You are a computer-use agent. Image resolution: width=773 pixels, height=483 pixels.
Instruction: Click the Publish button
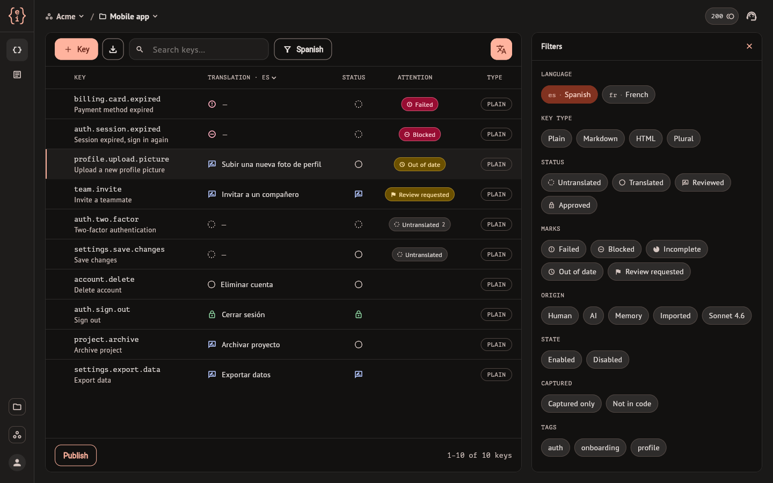click(76, 456)
